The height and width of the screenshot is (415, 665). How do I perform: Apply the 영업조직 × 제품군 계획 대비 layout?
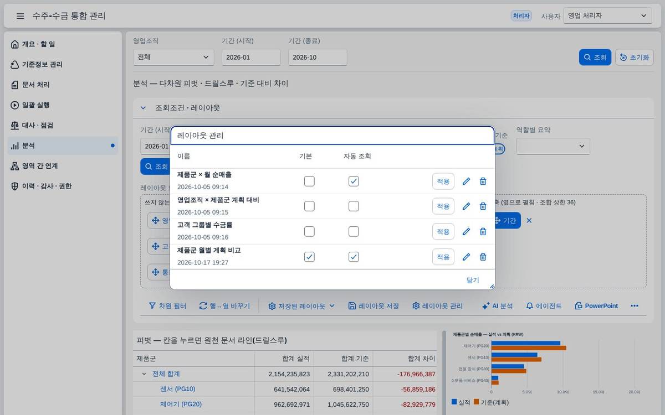click(x=443, y=206)
